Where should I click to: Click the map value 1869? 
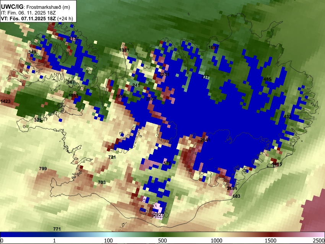(120, 96)
